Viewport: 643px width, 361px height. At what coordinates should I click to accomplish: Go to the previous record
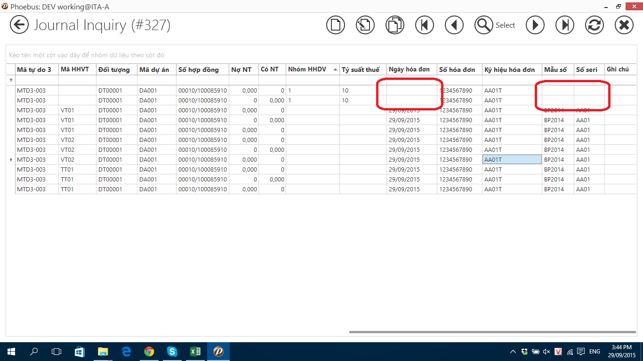tap(454, 25)
